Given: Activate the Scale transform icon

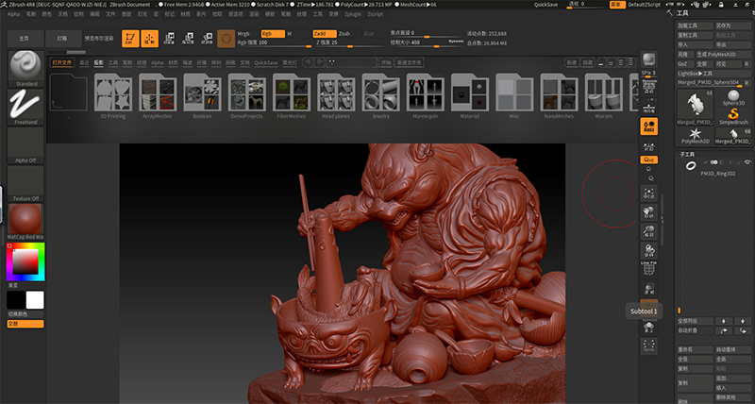Looking at the screenshot, I should click(x=188, y=39).
